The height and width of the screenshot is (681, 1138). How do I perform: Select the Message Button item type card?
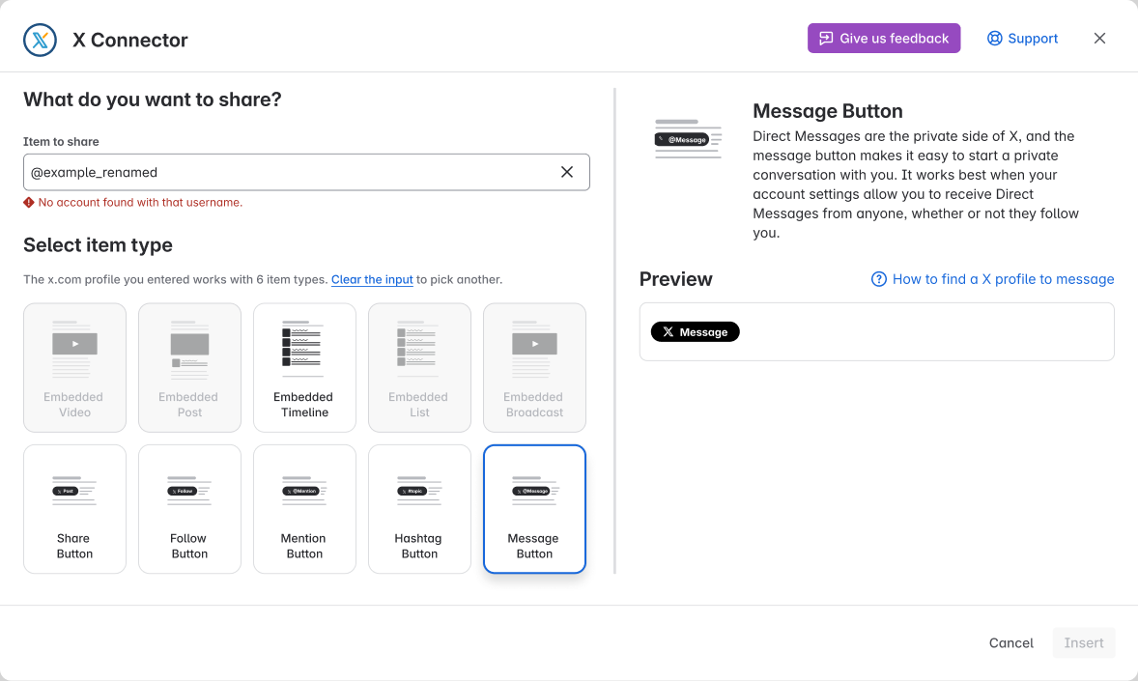534,509
